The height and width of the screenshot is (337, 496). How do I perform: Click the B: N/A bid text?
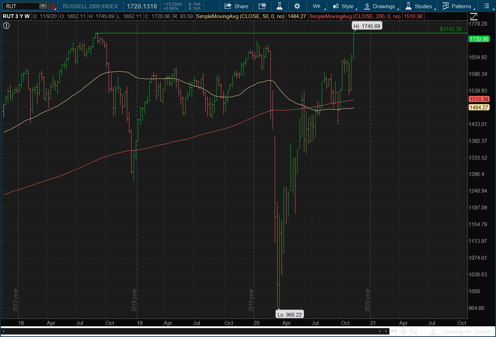[195, 4]
